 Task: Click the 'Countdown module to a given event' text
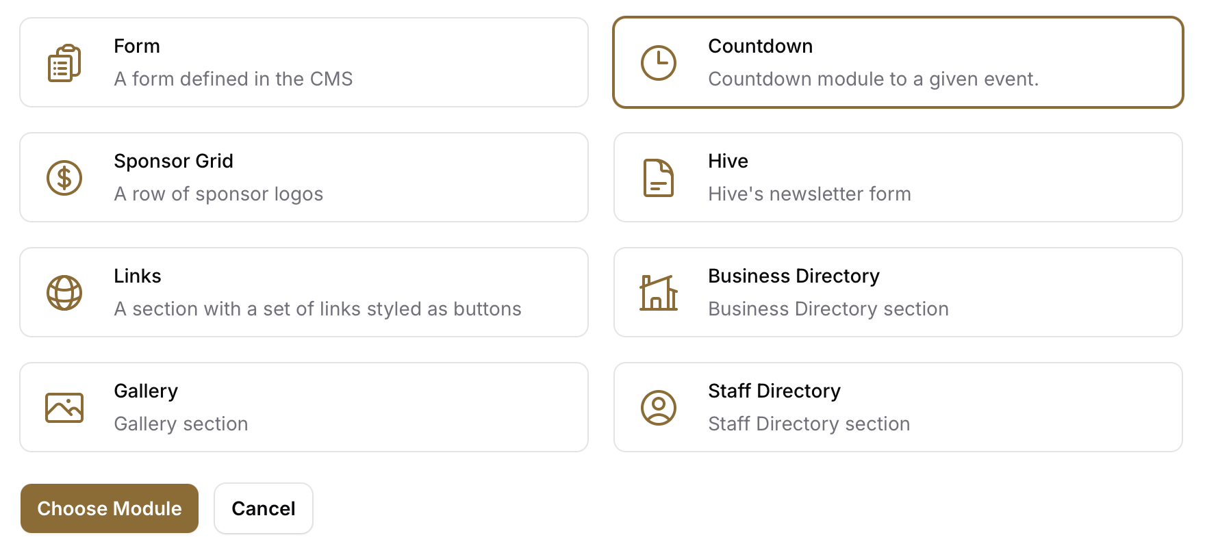click(x=873, y=79)
